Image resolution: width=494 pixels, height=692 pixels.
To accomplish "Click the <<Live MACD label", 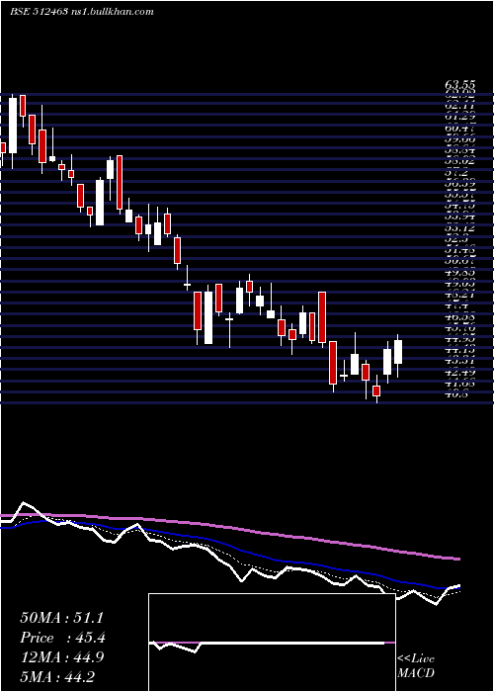I will (x=416, y=666).
